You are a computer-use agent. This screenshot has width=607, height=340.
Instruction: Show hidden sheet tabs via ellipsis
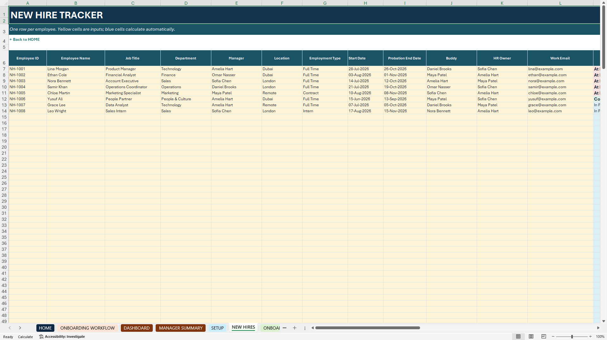coord(284,328)
